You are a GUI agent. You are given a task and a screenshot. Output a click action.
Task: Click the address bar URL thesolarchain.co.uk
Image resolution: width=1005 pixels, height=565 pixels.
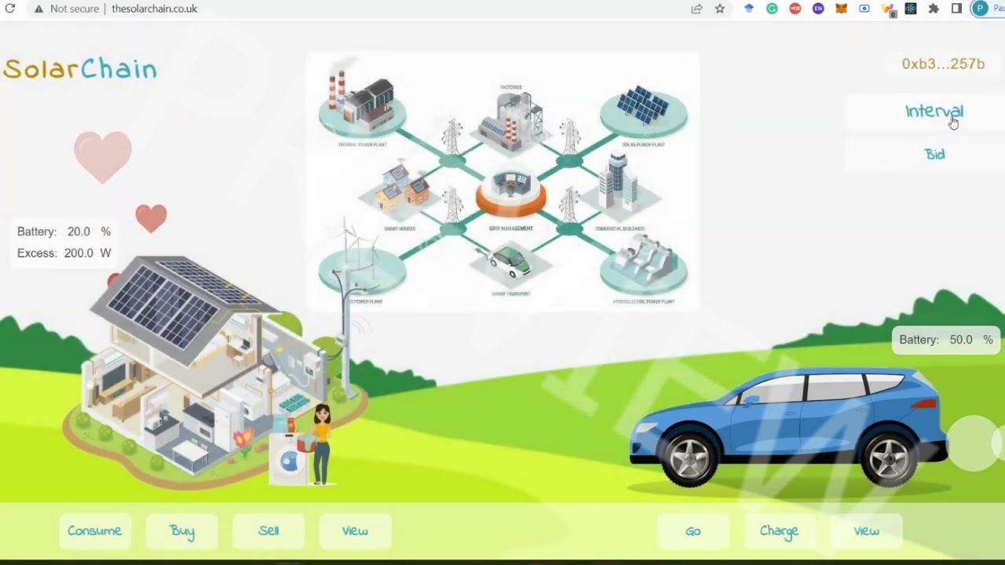(x=155, y=9)
